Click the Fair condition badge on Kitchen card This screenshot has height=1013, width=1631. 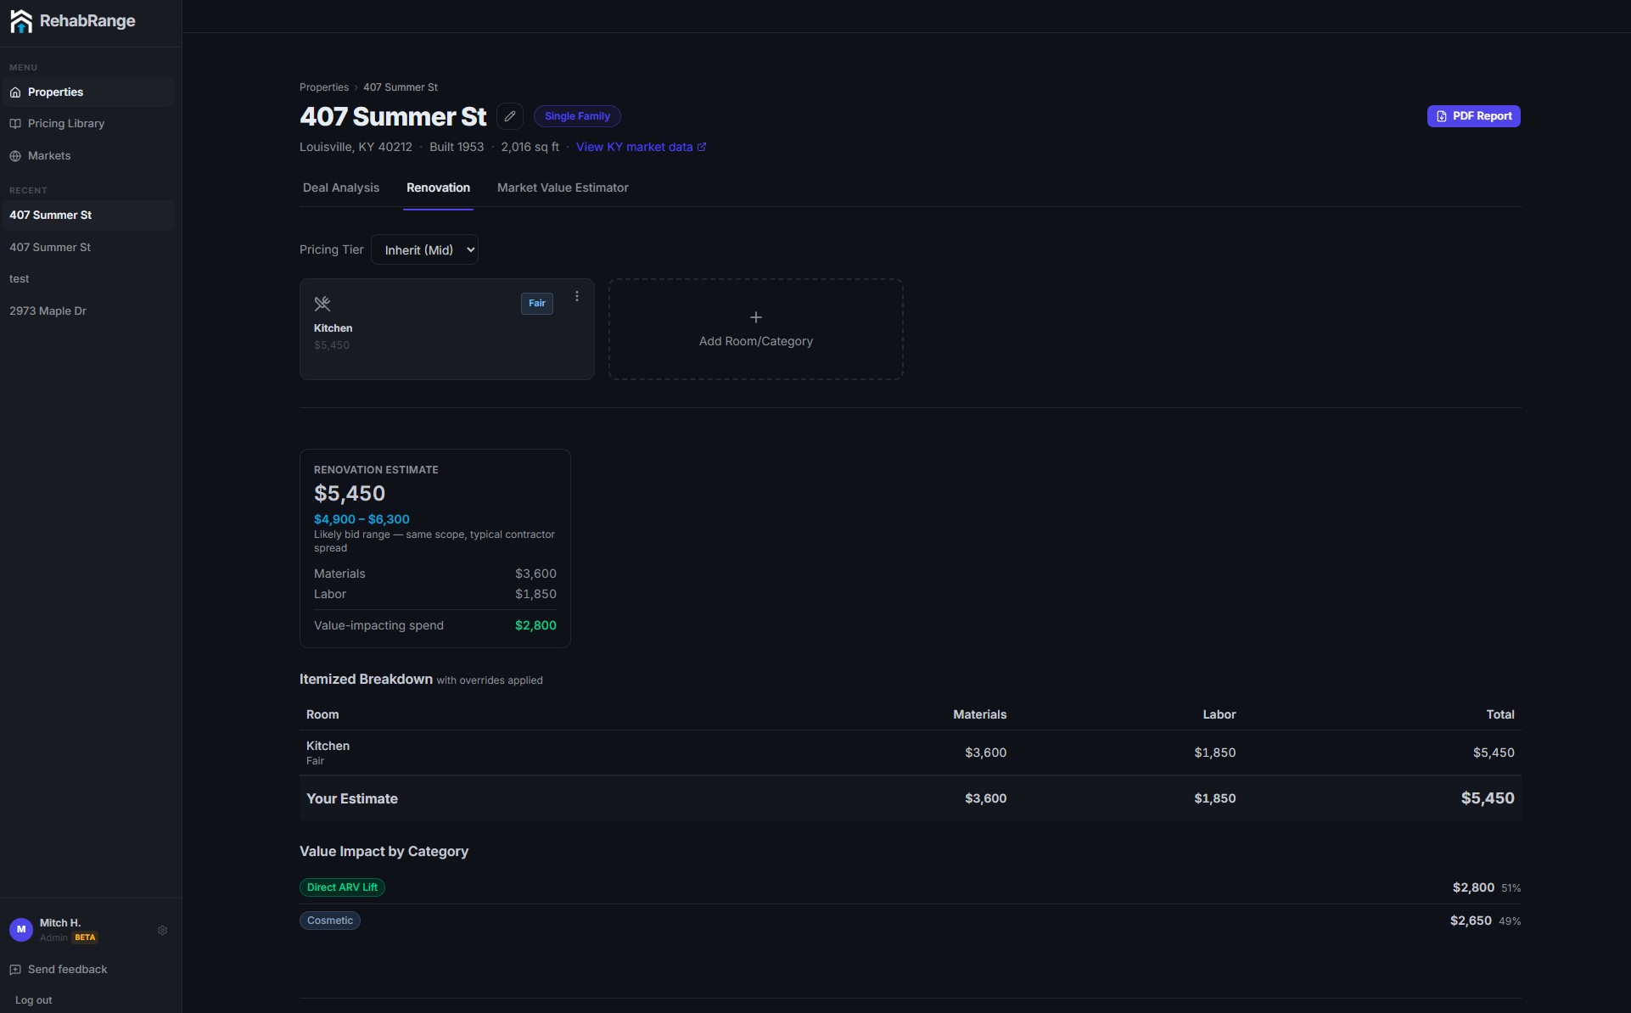pos(537,304)
